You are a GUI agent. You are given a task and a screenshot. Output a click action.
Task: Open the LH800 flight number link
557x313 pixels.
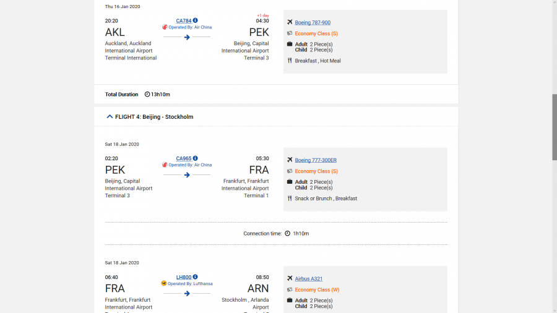(x=184, y=277)
